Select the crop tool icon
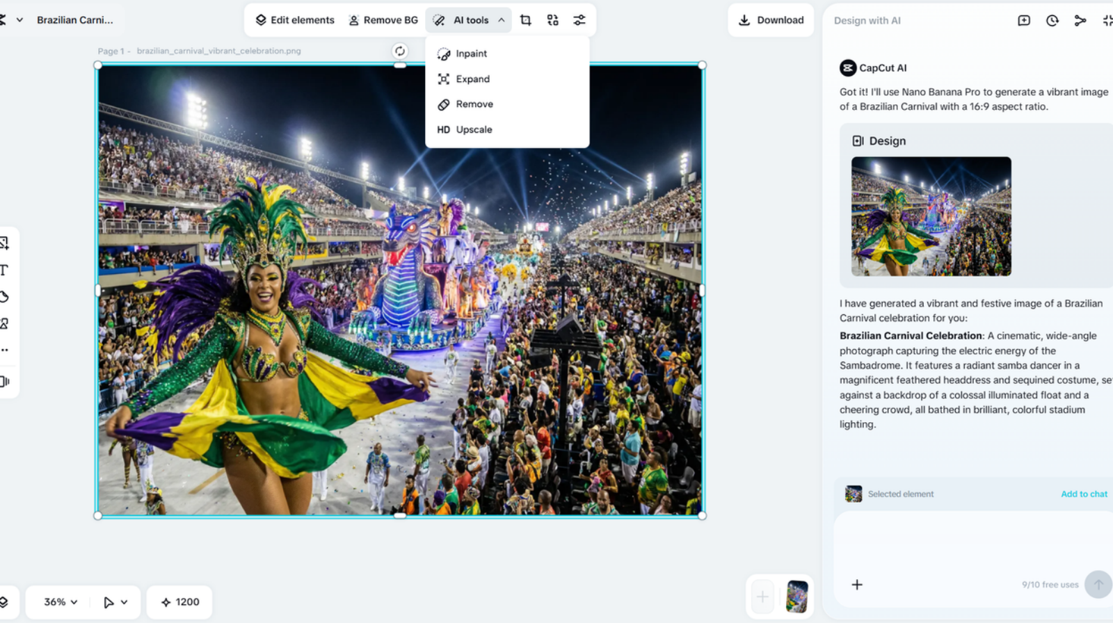 (x=526, y=20)
